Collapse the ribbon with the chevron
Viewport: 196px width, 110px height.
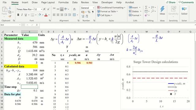195,21
